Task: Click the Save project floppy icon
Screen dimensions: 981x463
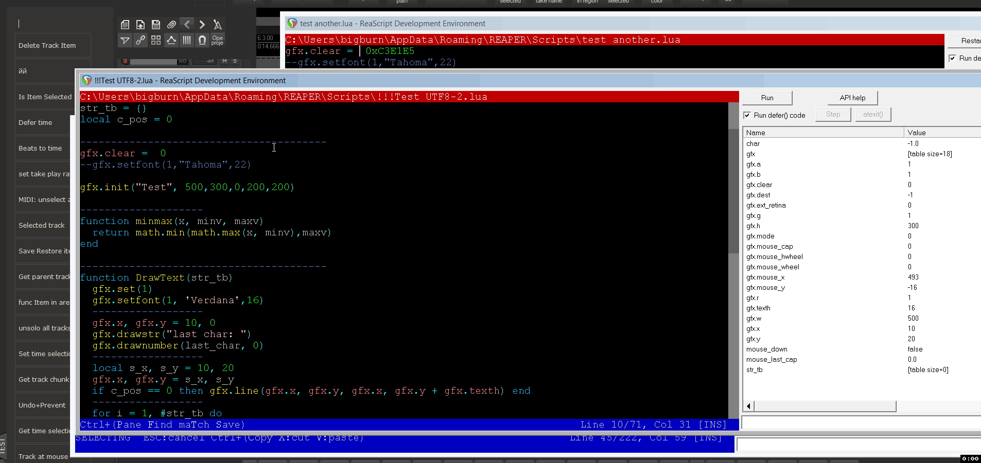Action: (x=156, y=24)
